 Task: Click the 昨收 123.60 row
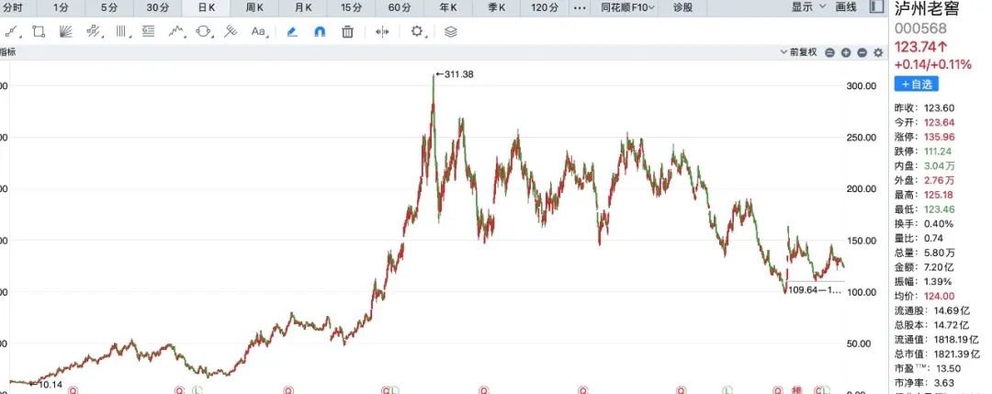925,108
